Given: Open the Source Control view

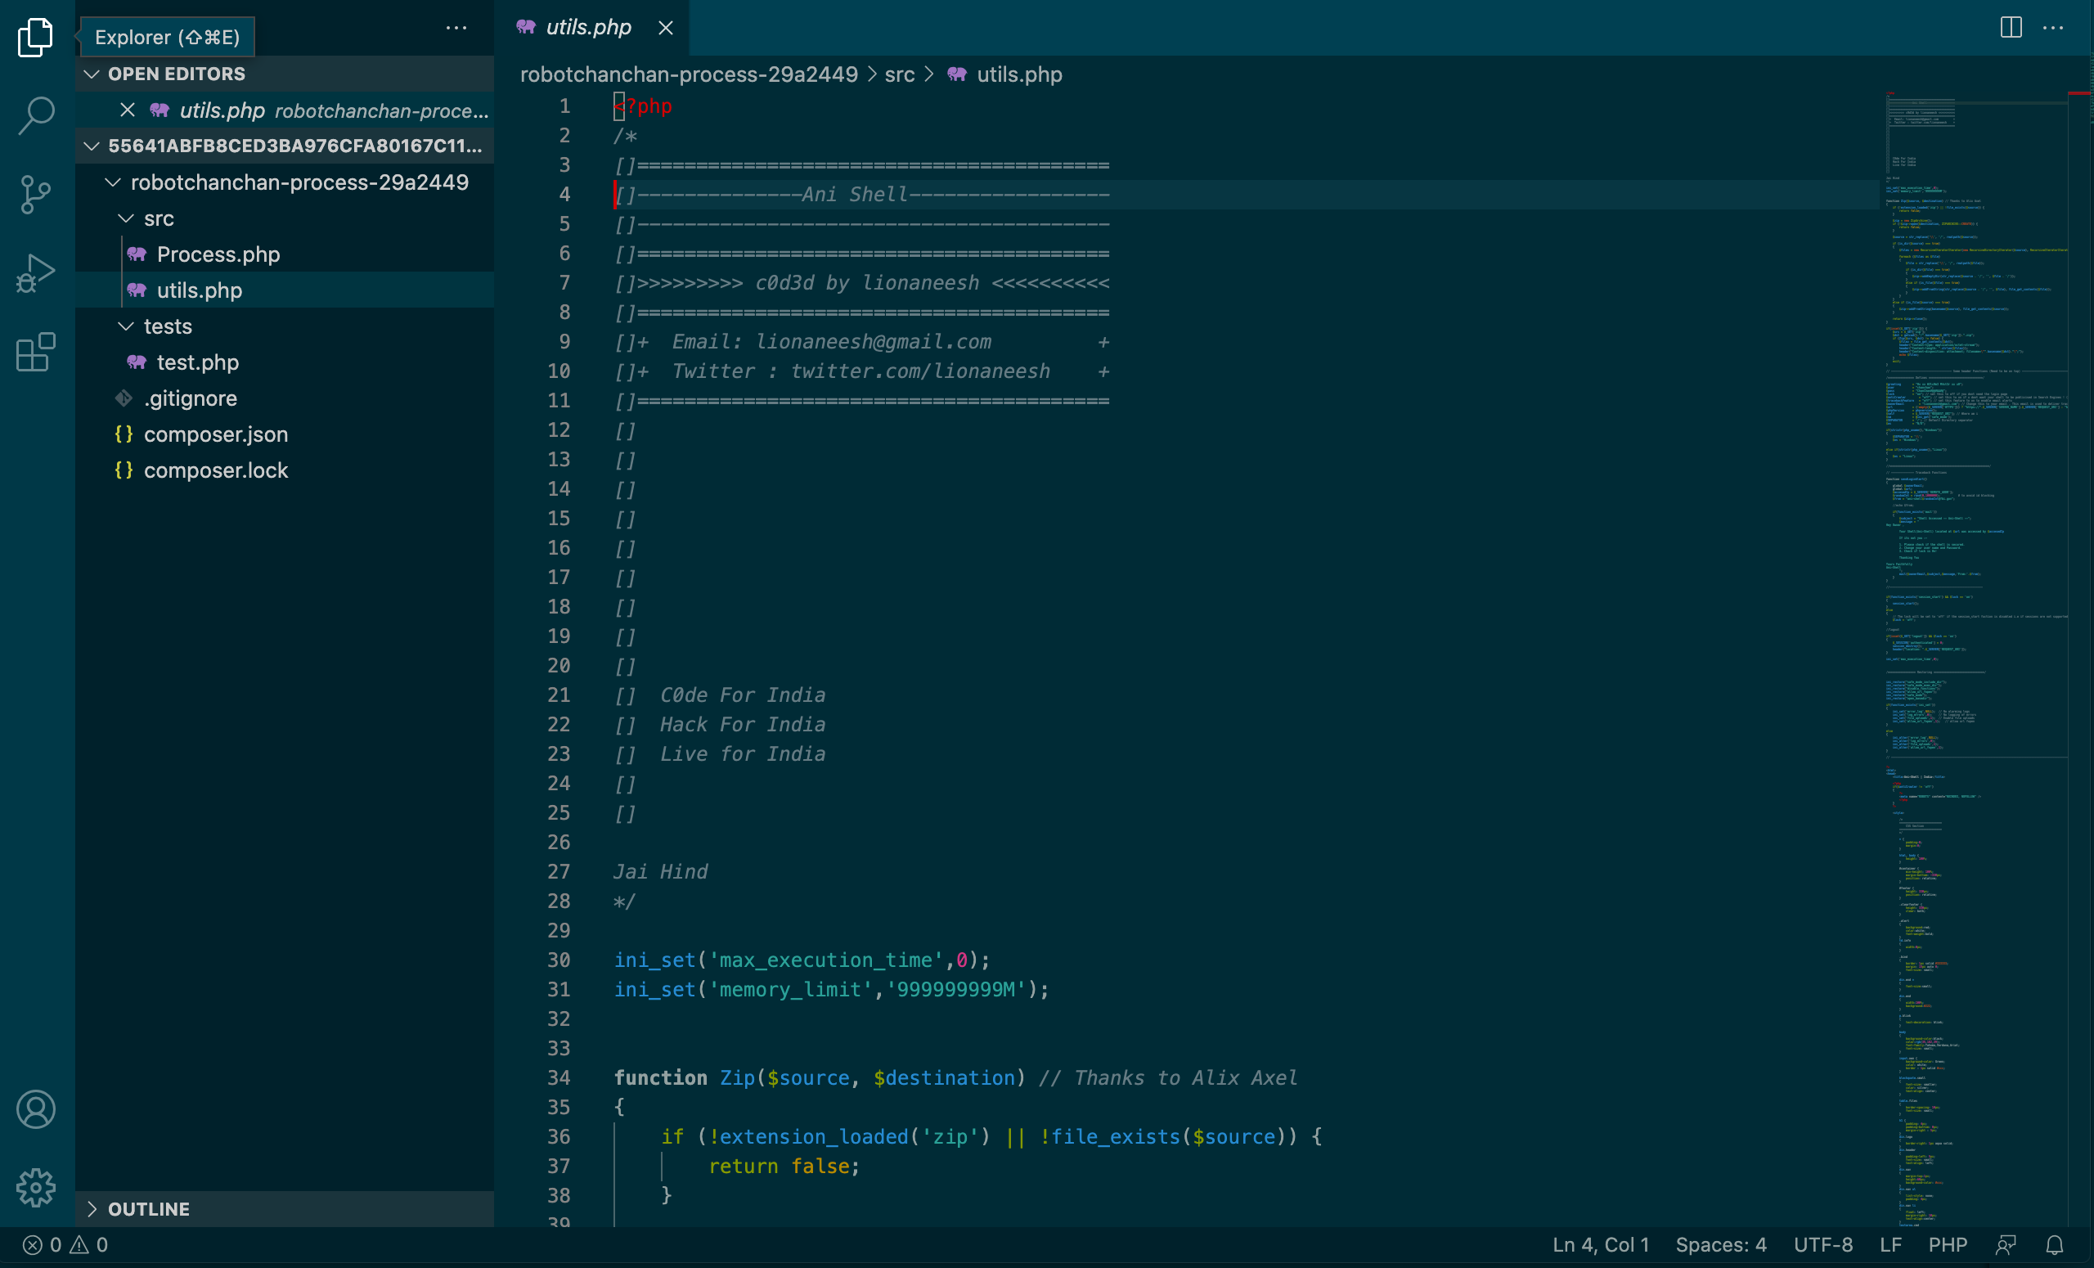Looking at the screenshot, I should tap(36, 195).
